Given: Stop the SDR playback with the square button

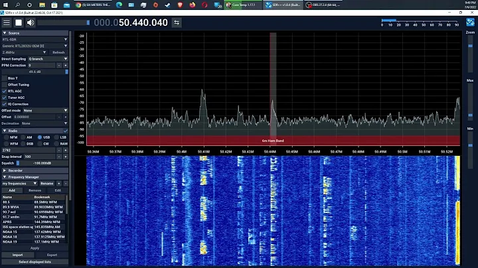Looking at the screenshot, I should tap(19, 23).
